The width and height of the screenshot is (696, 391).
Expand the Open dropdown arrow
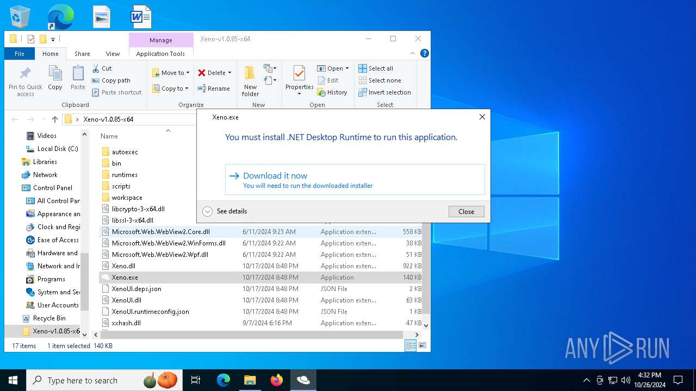pyautogui.click(x=347, y=68)
